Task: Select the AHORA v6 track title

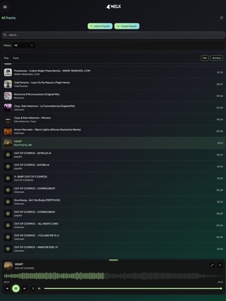Action: 31,165
